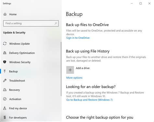Add a drive using plus button

tap(70, 70)
